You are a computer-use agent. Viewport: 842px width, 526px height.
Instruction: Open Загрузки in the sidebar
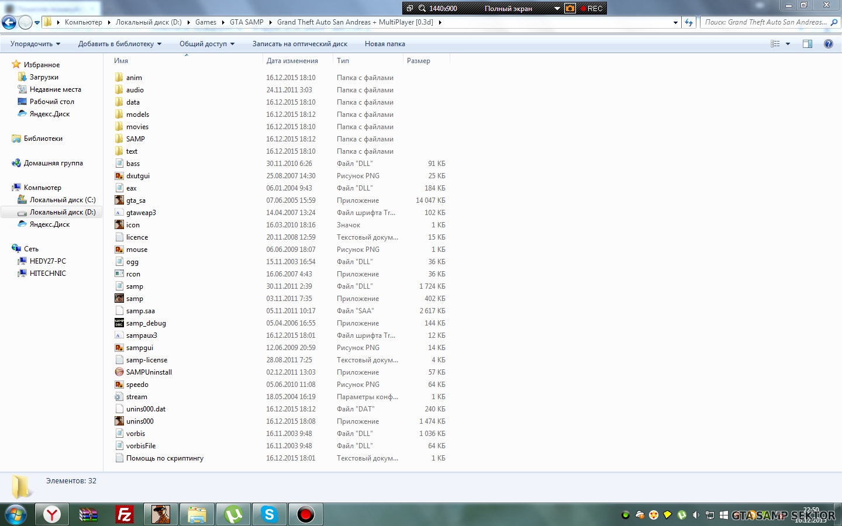coord(44,77)
